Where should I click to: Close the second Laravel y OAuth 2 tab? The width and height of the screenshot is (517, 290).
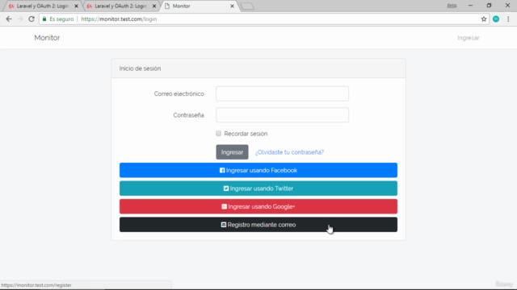click(154, 6)
